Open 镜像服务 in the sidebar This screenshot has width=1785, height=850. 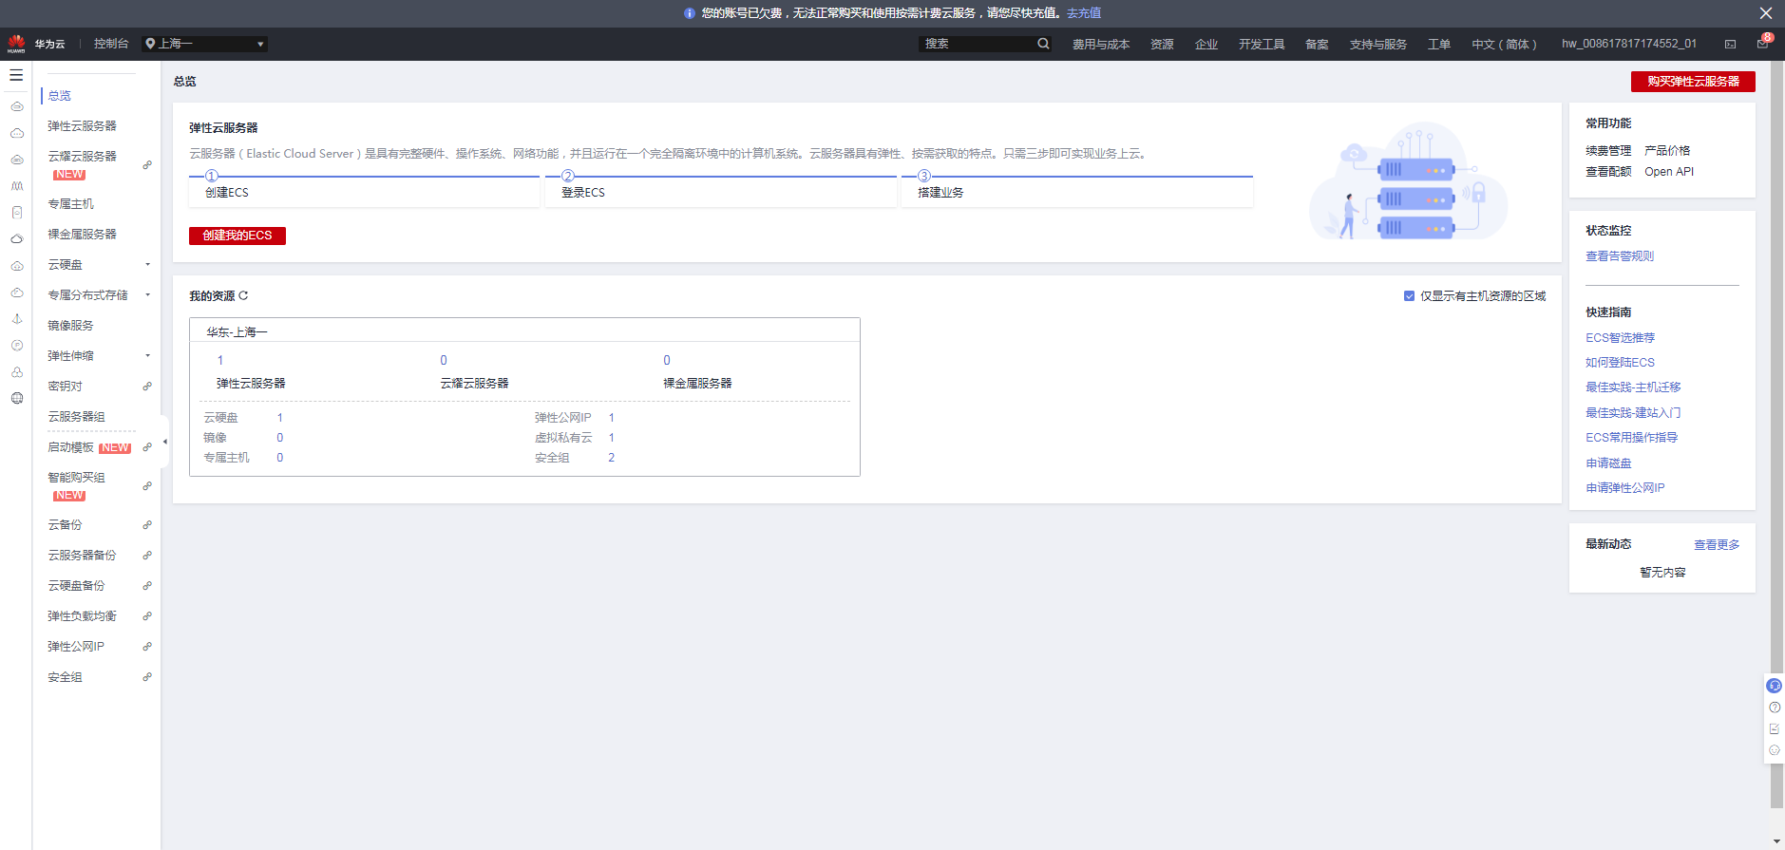71,326
